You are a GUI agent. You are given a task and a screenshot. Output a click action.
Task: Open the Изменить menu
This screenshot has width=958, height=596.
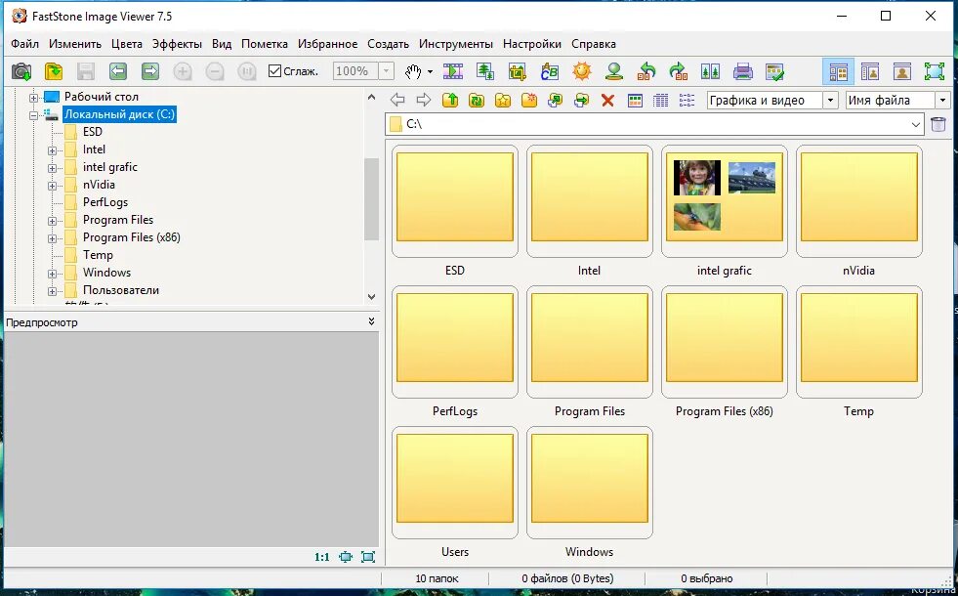(75, 44)
